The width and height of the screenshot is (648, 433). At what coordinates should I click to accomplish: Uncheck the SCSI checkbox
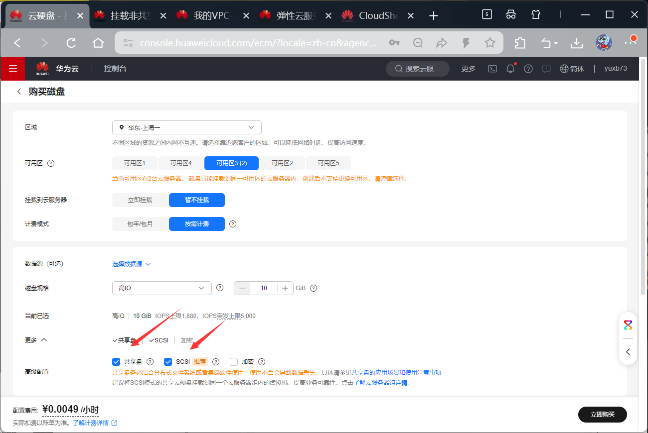click(168, 362)
